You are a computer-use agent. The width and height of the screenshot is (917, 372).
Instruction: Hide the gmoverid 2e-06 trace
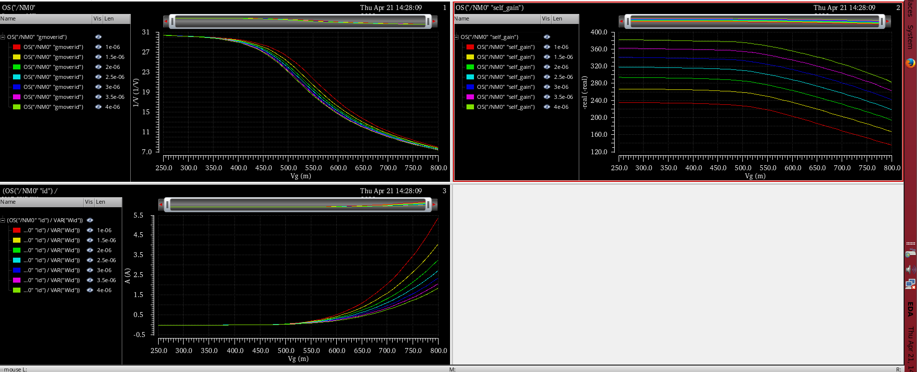coord(98,67)
